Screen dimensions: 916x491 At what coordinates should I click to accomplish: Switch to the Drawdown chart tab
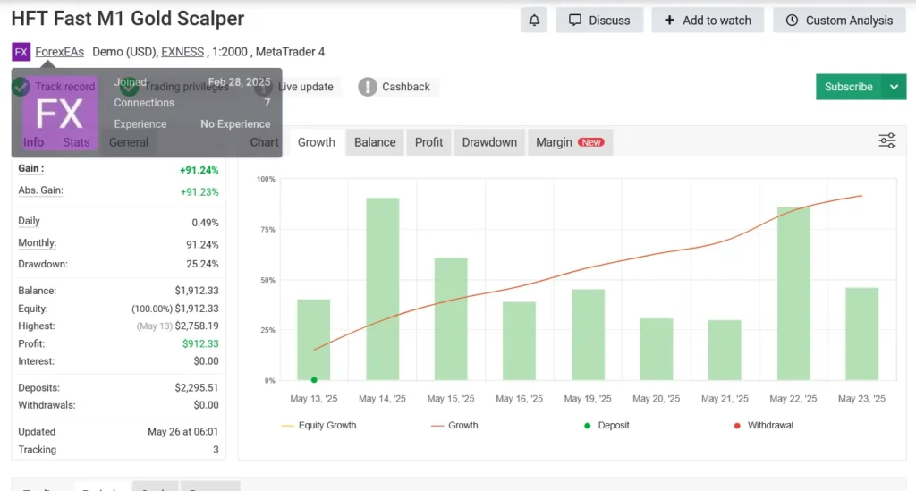coord(489,142)
